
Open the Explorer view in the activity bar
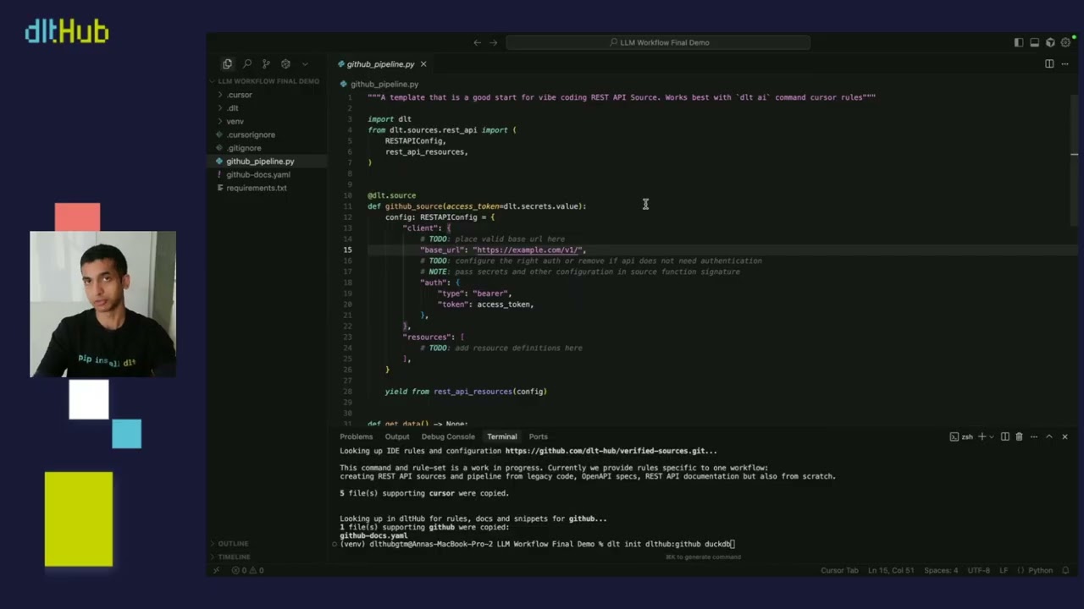point(227,64)
